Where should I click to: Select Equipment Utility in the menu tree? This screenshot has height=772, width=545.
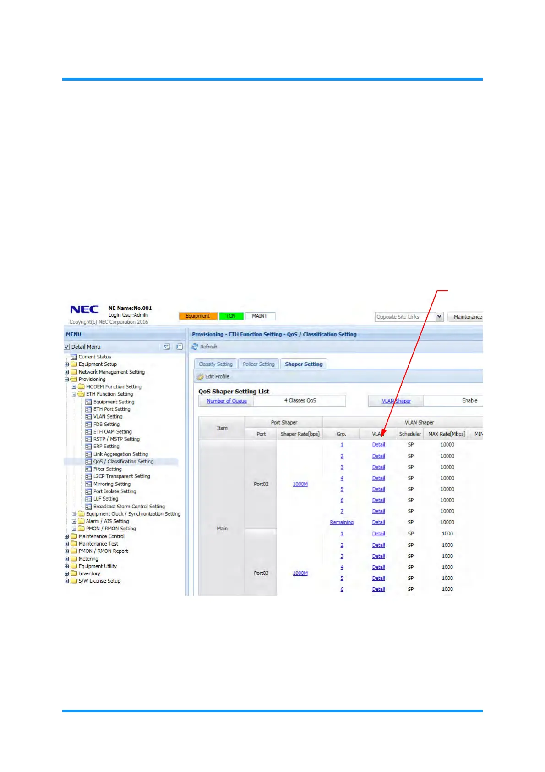click(98, 566)
